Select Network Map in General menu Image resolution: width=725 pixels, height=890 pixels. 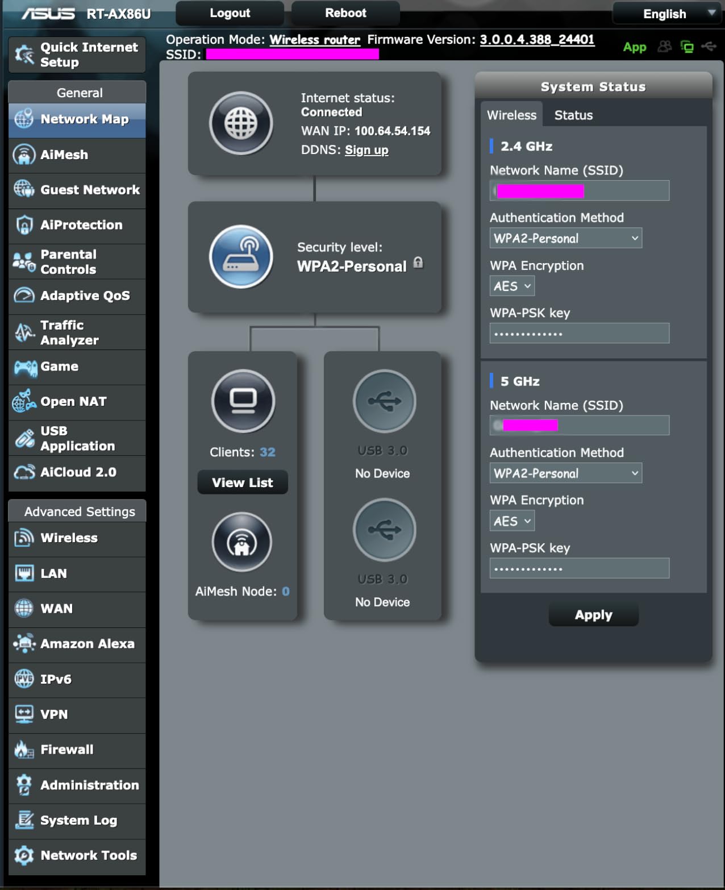click(77, 120)
